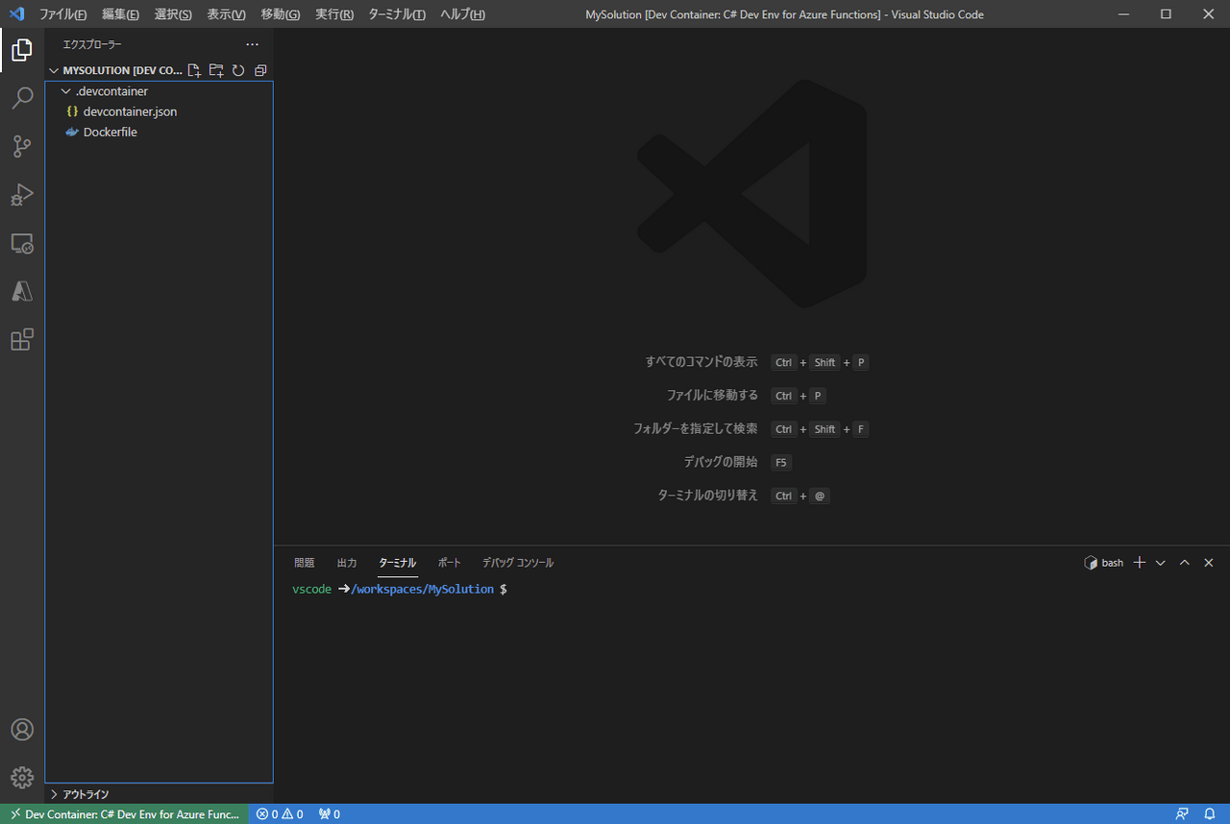
Task: Click the New Folder icon in Explorer
Action: click(216, 70)
